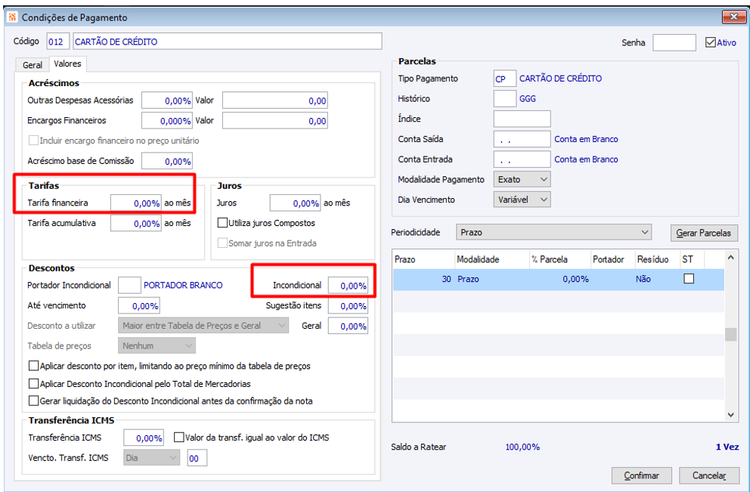
Task: Select the Valores tab
Action: (x=67, y=63)
